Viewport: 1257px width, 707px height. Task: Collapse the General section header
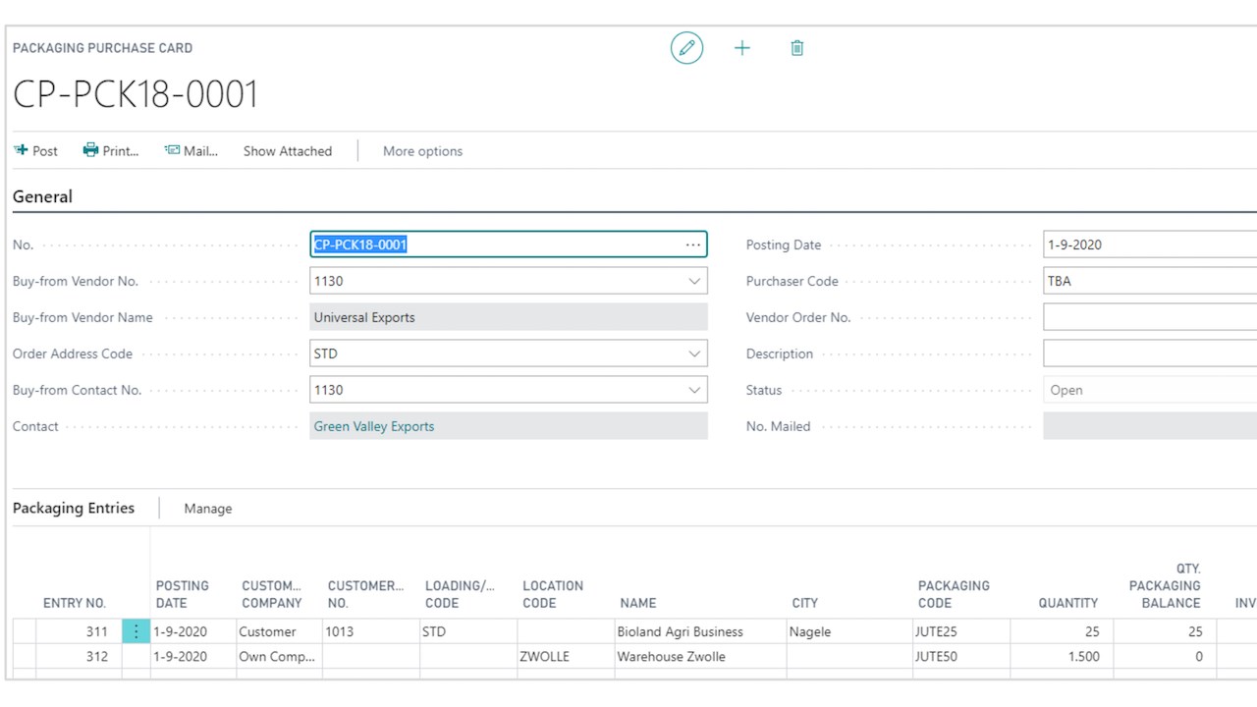(42, 196)
